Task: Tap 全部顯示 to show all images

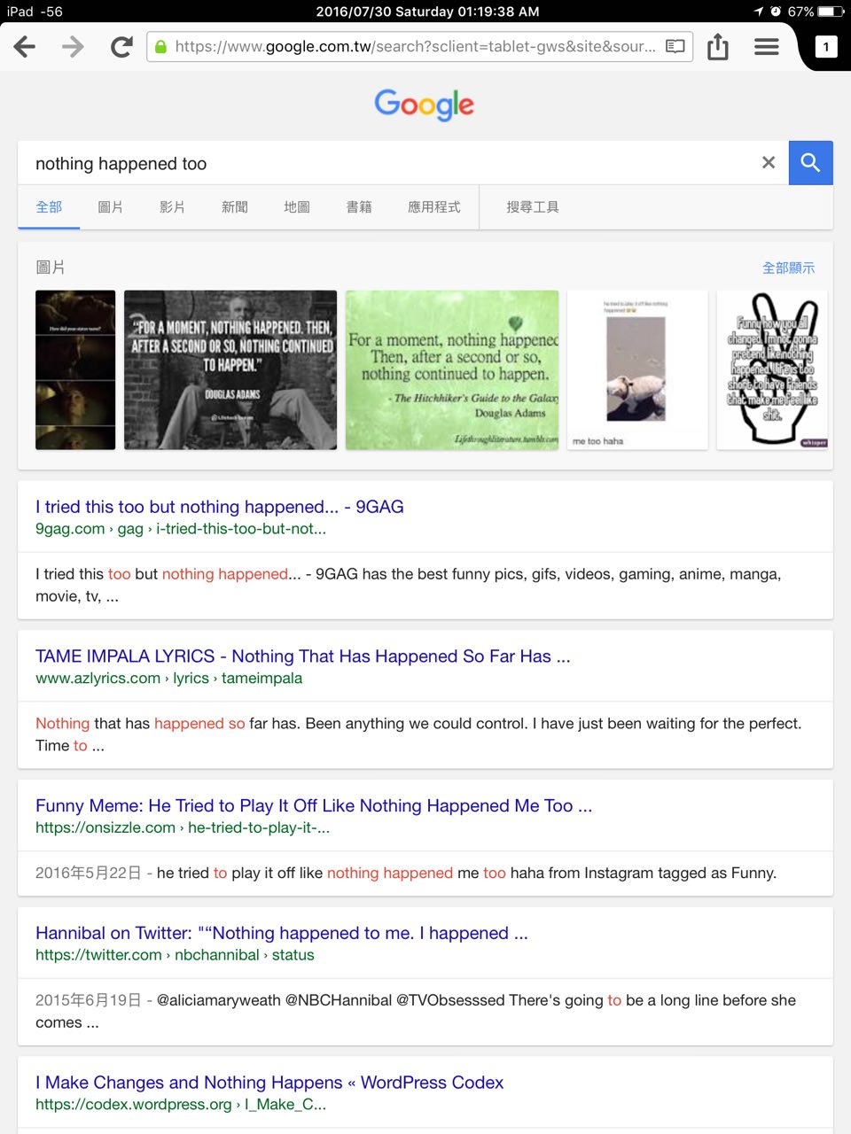Action: tap(788, 268)
